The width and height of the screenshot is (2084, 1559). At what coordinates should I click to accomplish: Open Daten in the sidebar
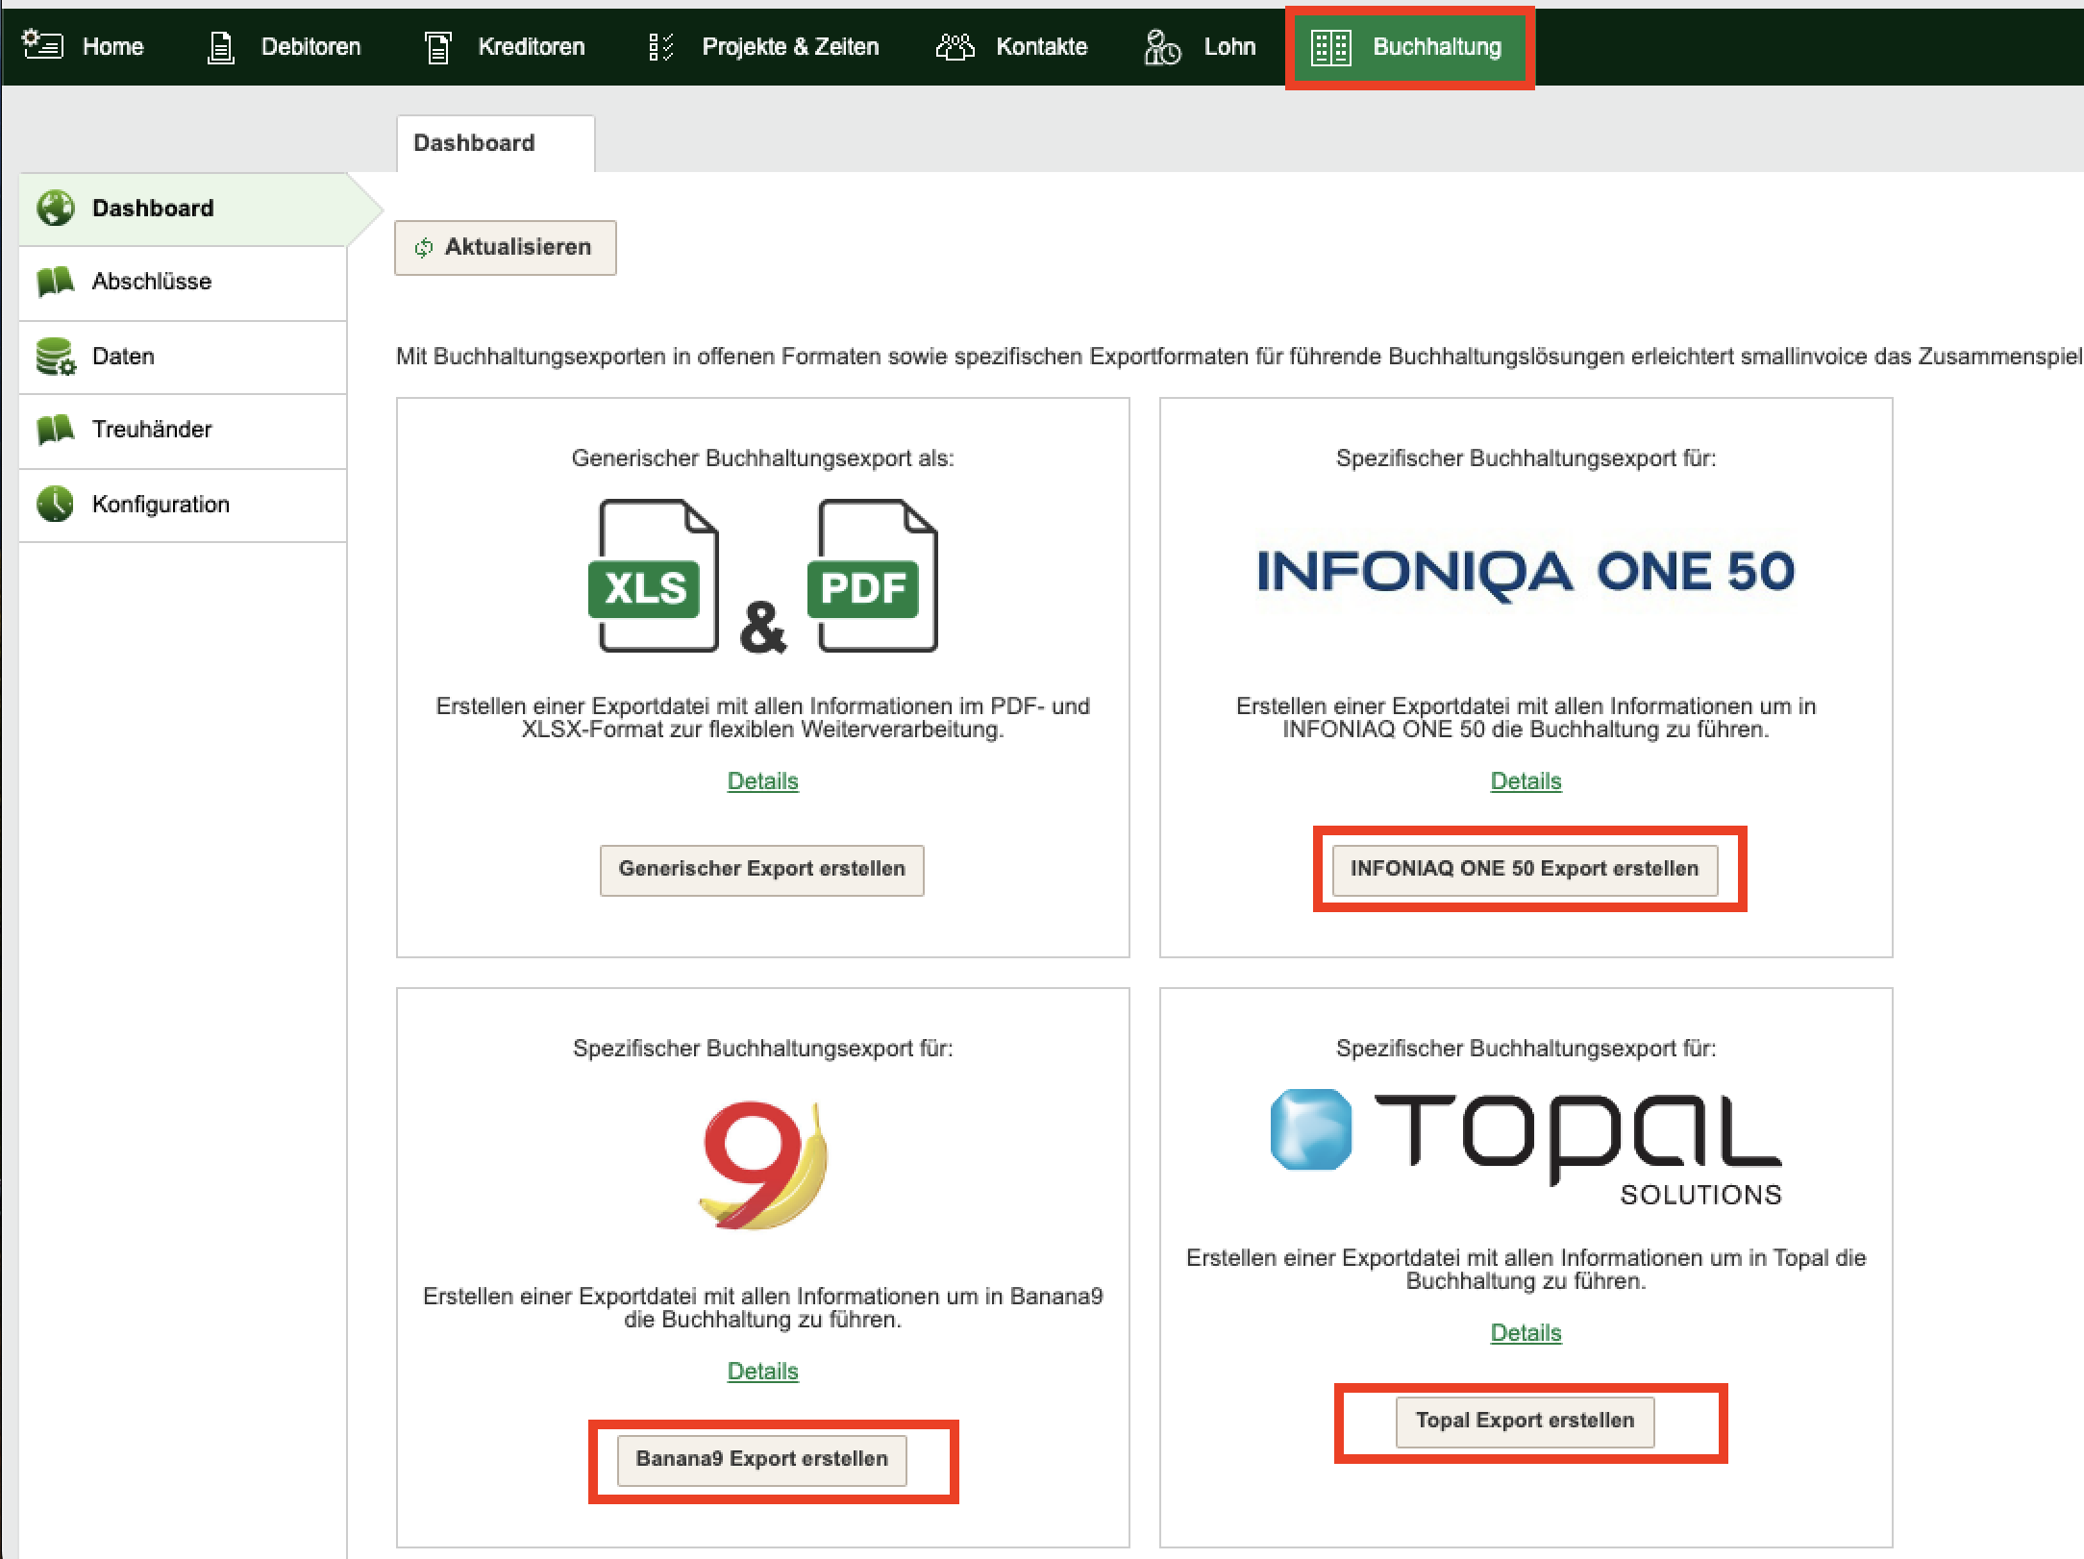pyautogui.click(x=183, y=357)
